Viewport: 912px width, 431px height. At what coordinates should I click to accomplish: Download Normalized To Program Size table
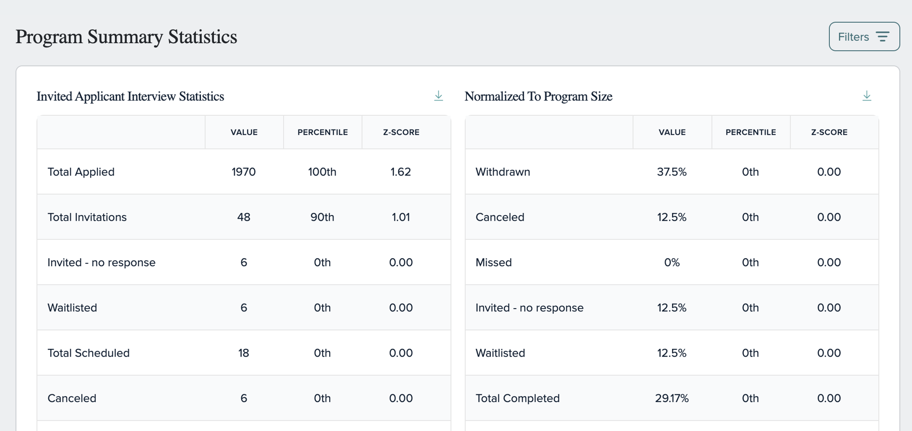click(x=867, y=96)
